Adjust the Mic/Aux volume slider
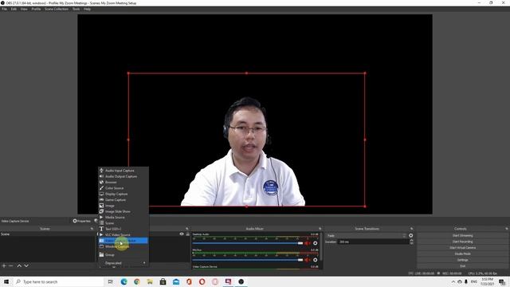 pos(248,260)
